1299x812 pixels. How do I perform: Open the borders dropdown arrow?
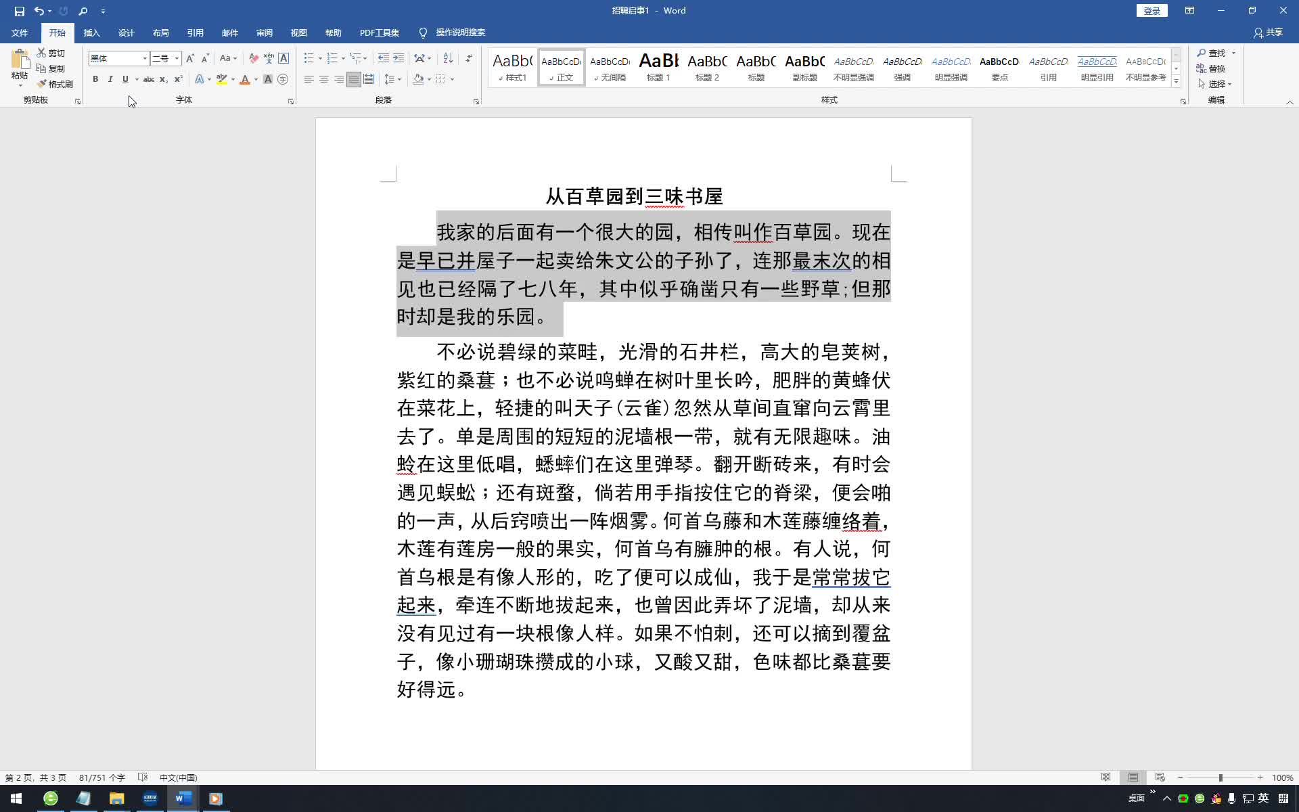(x=452, y=79)
